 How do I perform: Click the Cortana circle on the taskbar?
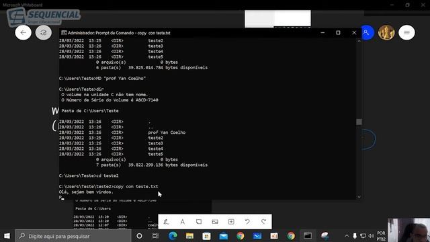point(139,236)
